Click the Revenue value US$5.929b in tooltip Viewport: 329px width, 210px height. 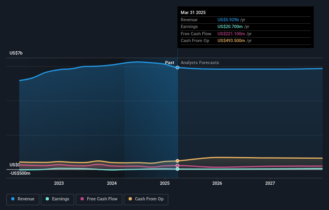pos(228,20)
